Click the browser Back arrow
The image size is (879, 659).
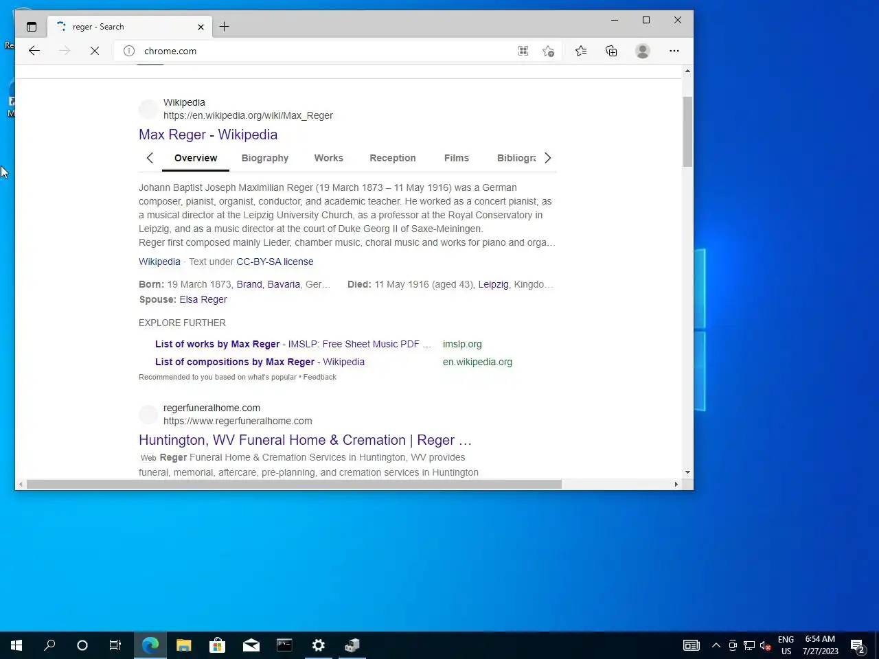pyautogui.click(x=34, y=51)
